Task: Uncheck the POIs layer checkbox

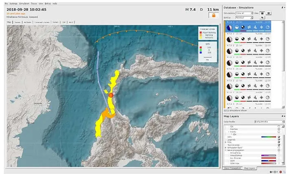Action: coord(279,142)
